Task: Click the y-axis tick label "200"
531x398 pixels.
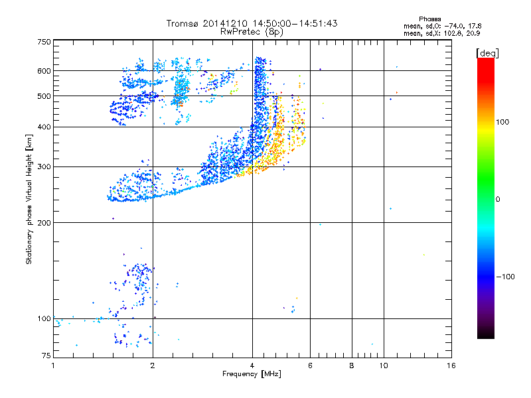Action: click(44, 223)
